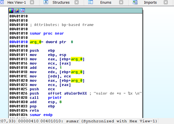Close the Enums tab
The image size is (174, 124).
[x=122, y=3]
